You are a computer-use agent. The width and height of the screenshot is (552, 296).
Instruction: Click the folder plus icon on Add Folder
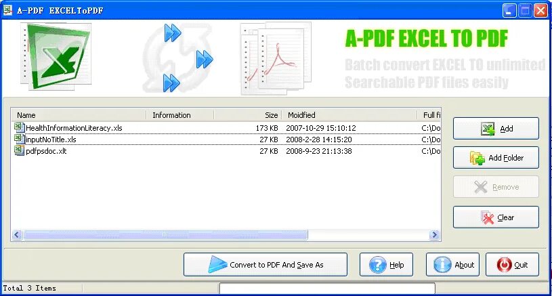(x=477, y=158)
